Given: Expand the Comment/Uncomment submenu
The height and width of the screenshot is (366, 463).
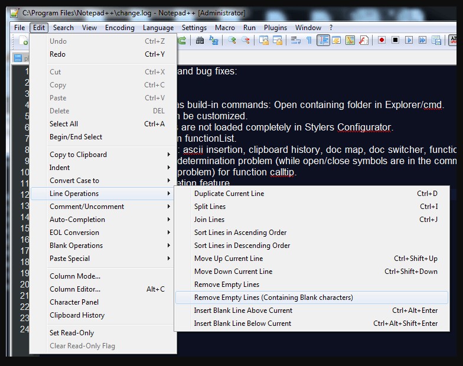Looking at the screenshot, I should tap(102, 207).
